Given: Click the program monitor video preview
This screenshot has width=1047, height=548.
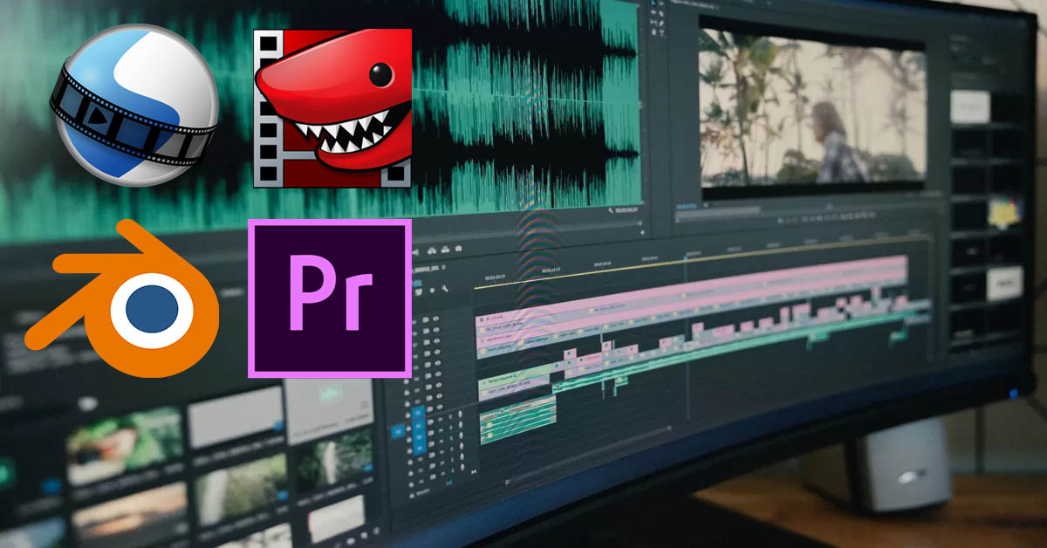Looking at the screenshot, I should 812,110.
